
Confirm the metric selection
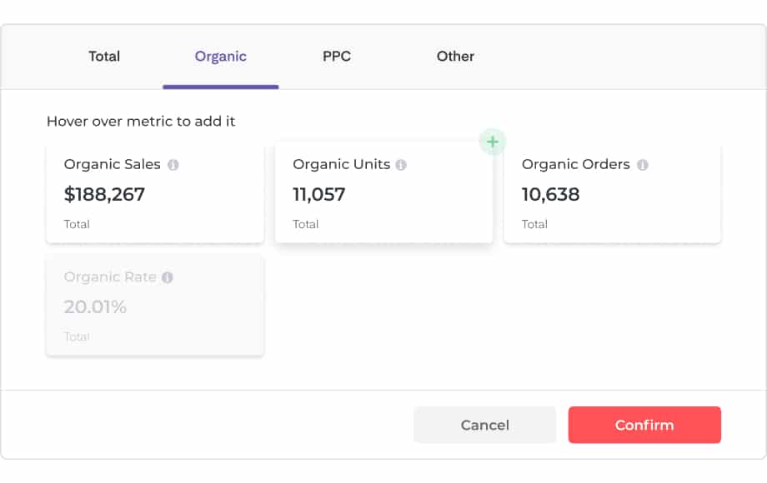pos(644,425)
